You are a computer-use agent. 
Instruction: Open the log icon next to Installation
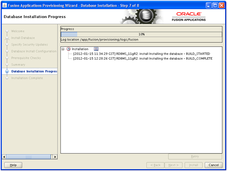click(x=96, y=49)
